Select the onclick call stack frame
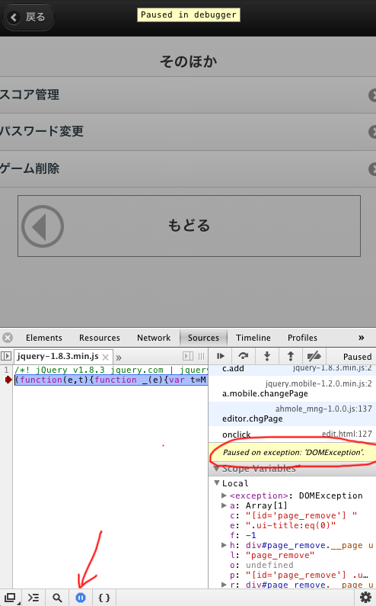Image resolution: width=376 pixels, height=606 pixels. pyautogui.click(x=292, y=434)
